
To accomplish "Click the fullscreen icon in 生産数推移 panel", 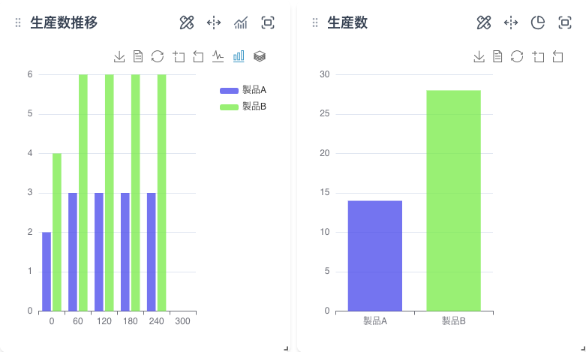I will [x=268, y=23].
